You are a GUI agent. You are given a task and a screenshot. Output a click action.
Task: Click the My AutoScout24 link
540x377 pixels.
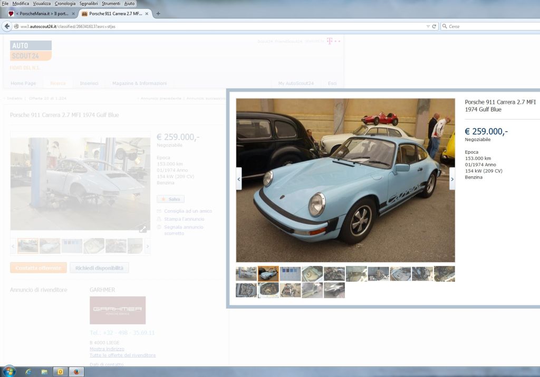pyautogui.click(x=296, y=83)
